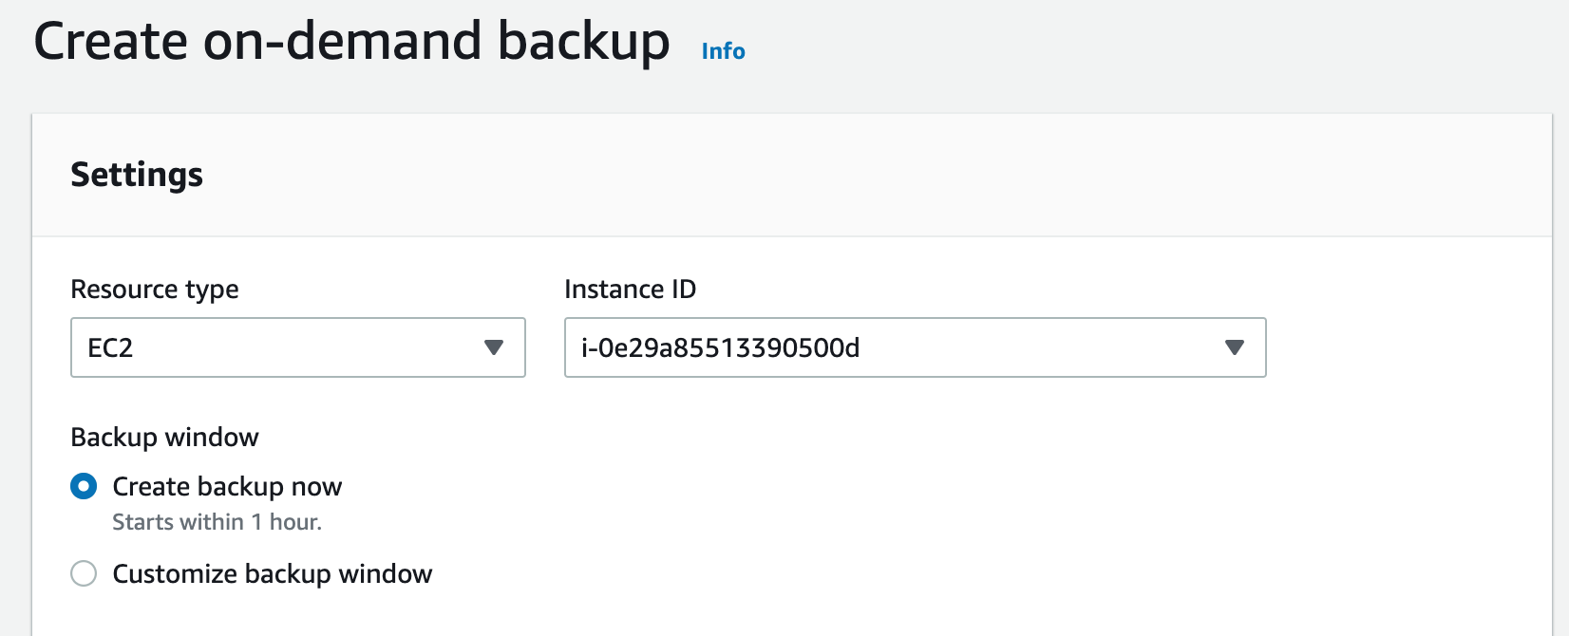Screen dimensions: 1569x636
Task: Click the Instance ID field label
Action: coord(630,290)
